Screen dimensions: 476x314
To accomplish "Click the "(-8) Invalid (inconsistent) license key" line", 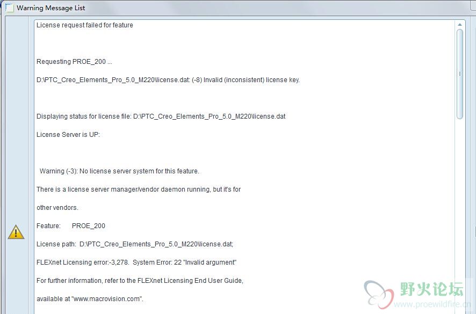I will tap(168, 80).
